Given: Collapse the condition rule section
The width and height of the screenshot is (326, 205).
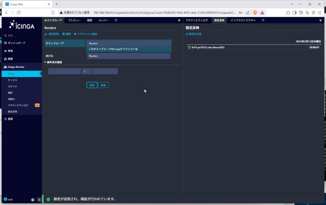Looking at the screenshot, I should tap(53, 62).
